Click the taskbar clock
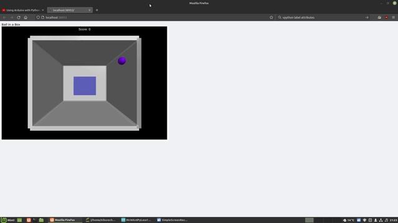The image size is (398, 223). coord(394,220)
